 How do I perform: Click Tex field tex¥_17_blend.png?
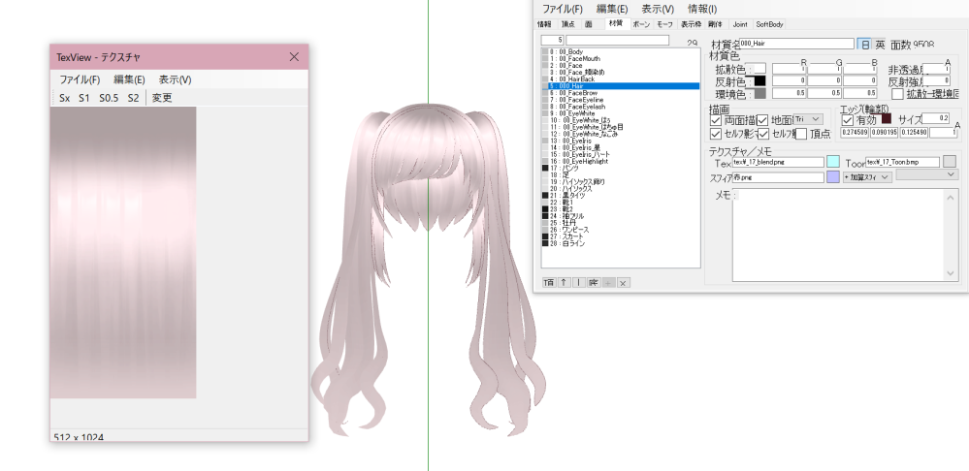(778, 162)
